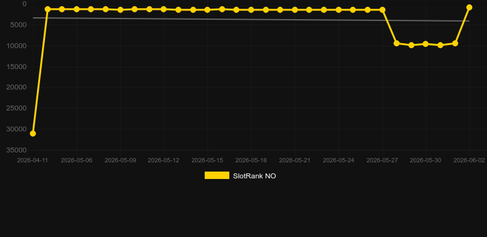Select the data point above 2026-05-21
487x237 pixels.
[x=295, y=10]
